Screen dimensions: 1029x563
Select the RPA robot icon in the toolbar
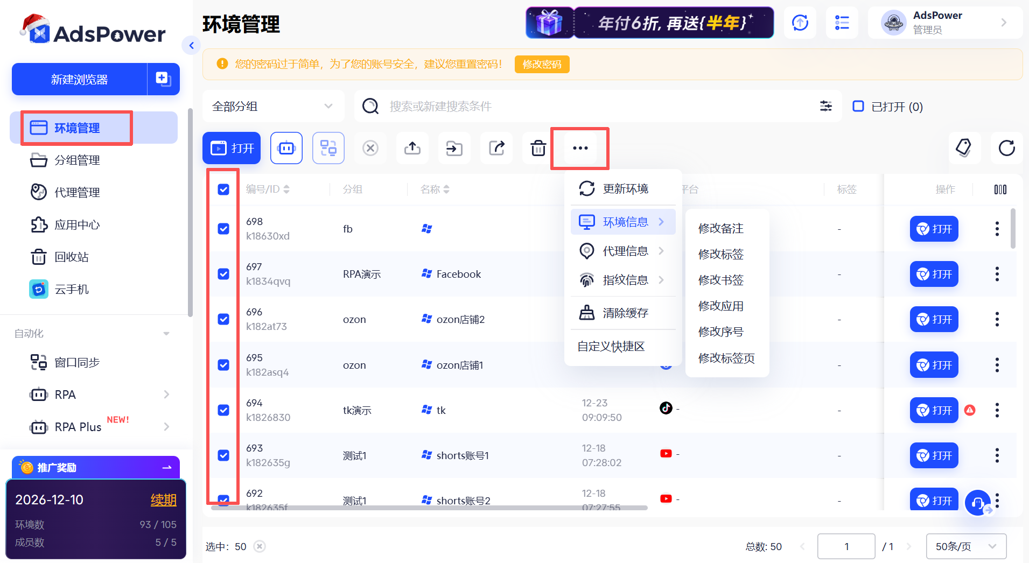point(286,148)
